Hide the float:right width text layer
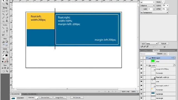The width and height of the screenshot is (178, 100). (141, 86)
